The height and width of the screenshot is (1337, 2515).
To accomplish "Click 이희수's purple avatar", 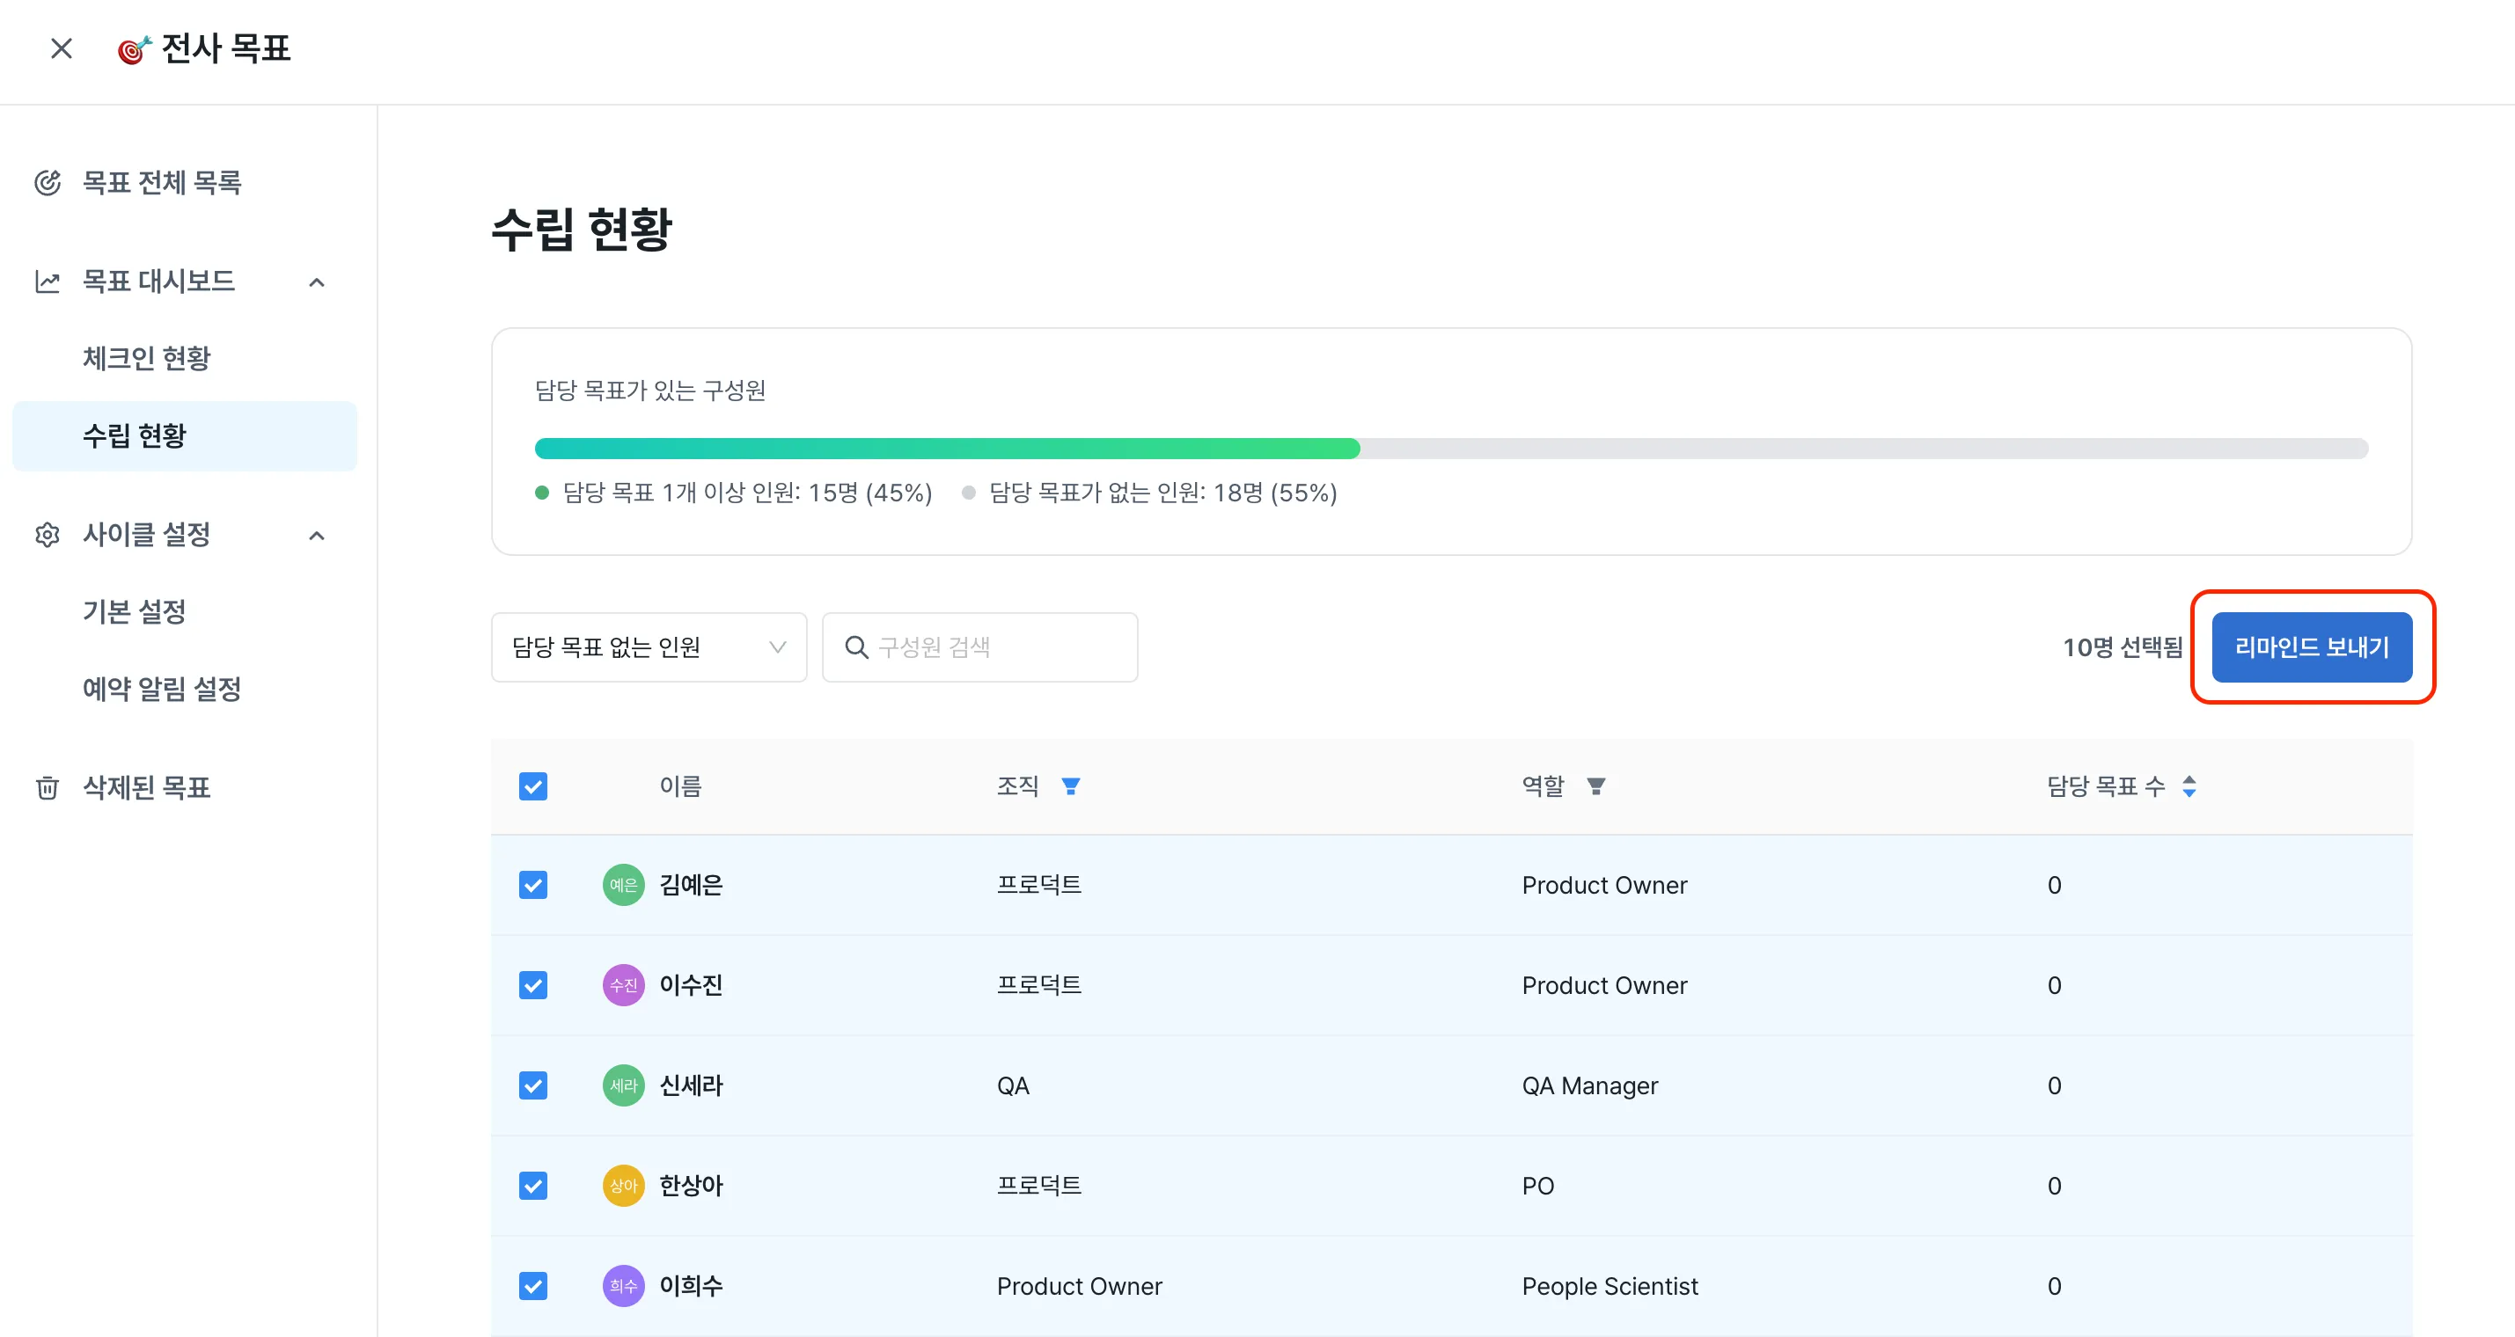I will 623,1286.
